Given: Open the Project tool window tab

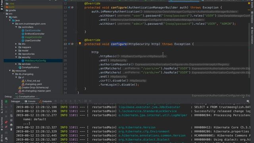Looking at the screenshot, I should pos(2,5).
